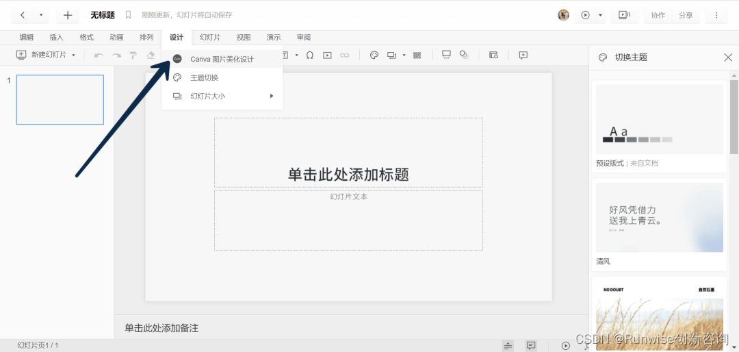
Task: Click the user avatar in the header
Action: click(x=563, y=15)
